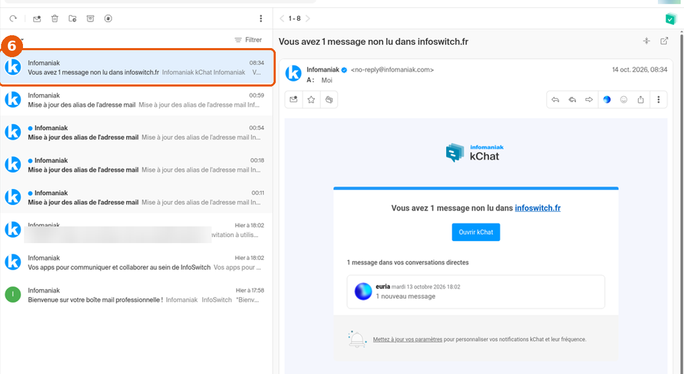Screen dimensions: 684x374
Task: Share the email using the share icon
Action: coord(641,99)
